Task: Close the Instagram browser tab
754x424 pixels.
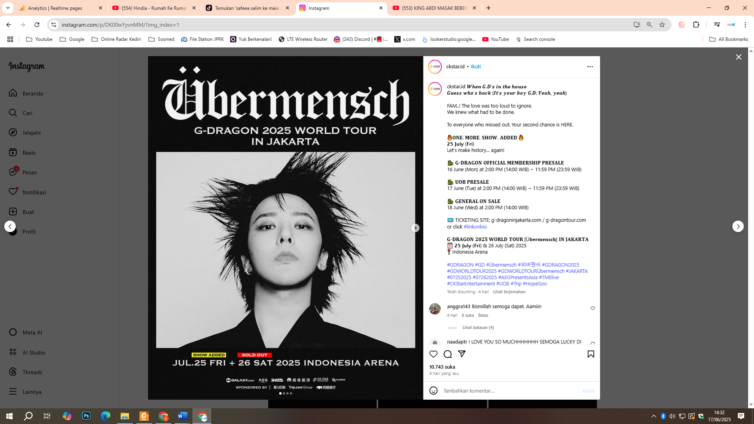Action: click(x=381, y=8)
